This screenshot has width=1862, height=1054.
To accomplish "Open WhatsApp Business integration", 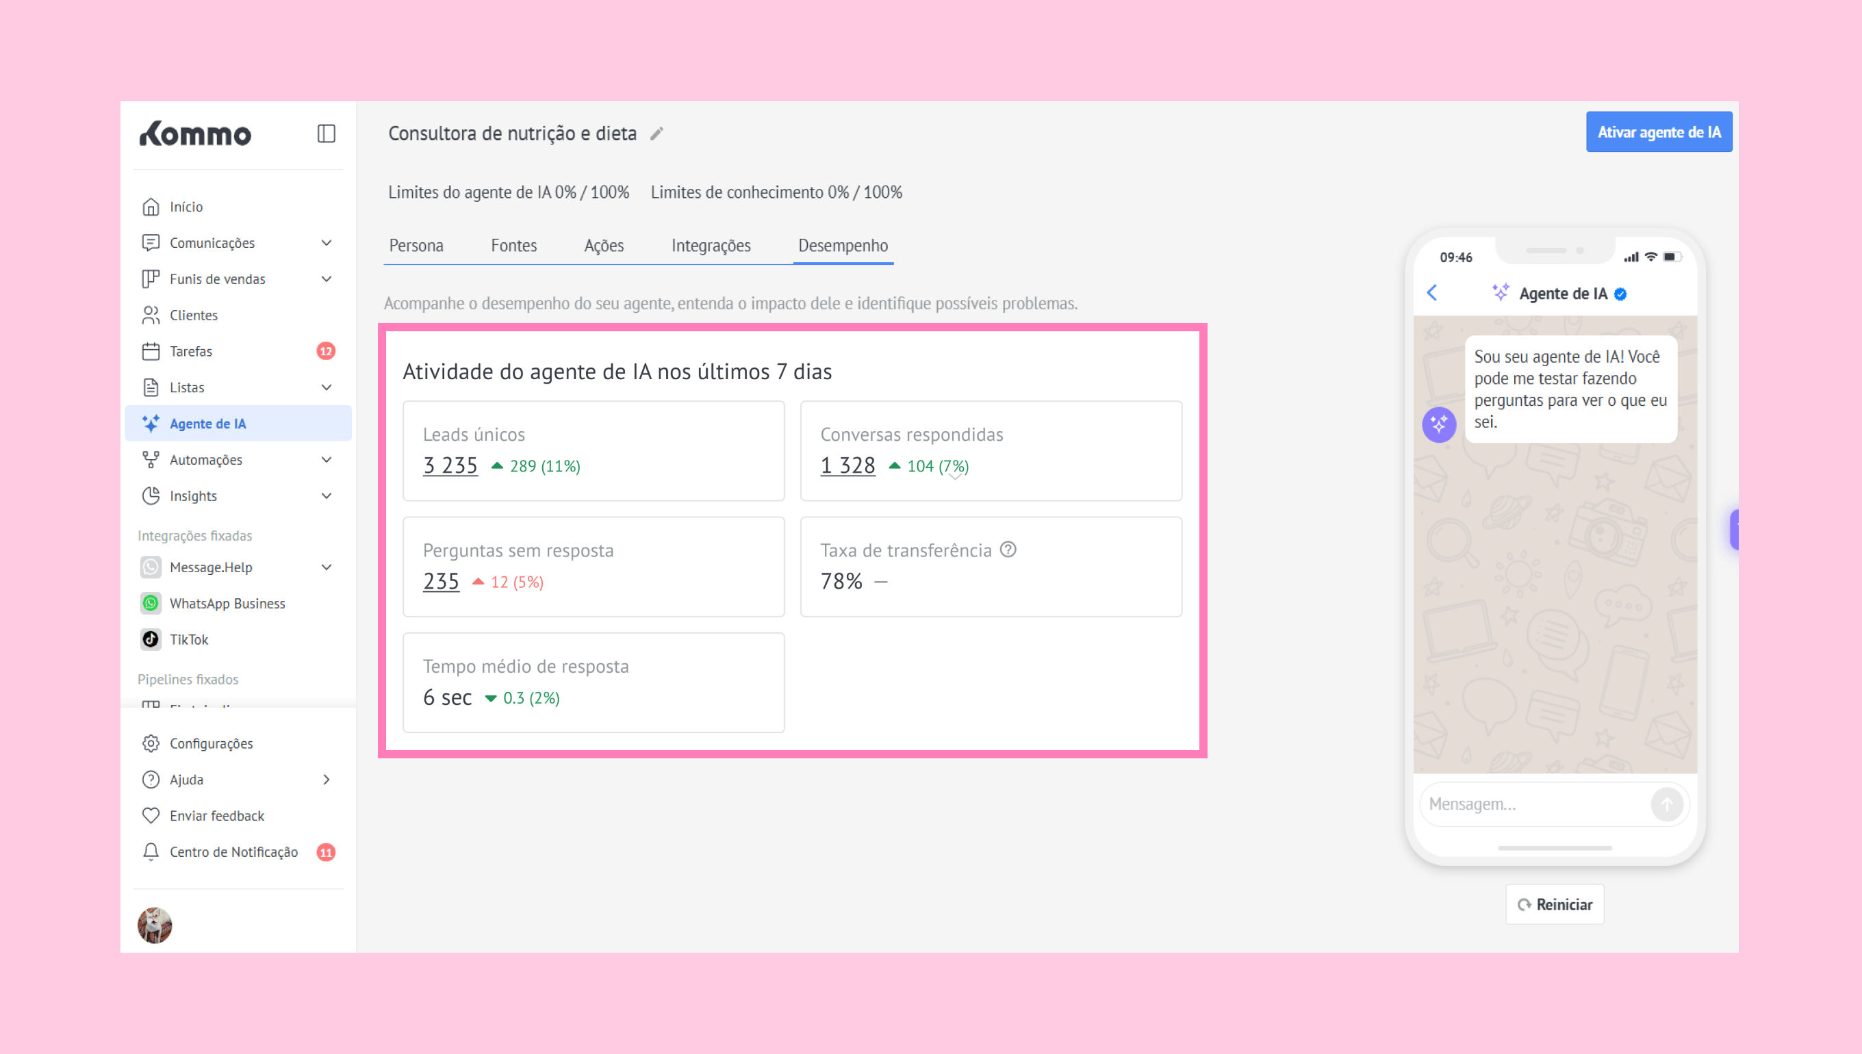I will tap(227, 603).
